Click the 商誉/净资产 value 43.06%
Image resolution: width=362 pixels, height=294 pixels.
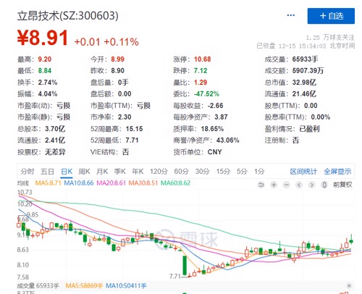[228, 140]
